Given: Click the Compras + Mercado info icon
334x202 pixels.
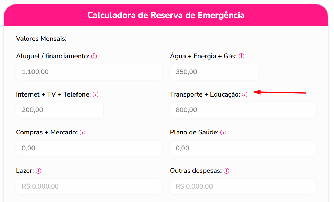Looking at the screenshot, I should [82, 133].
